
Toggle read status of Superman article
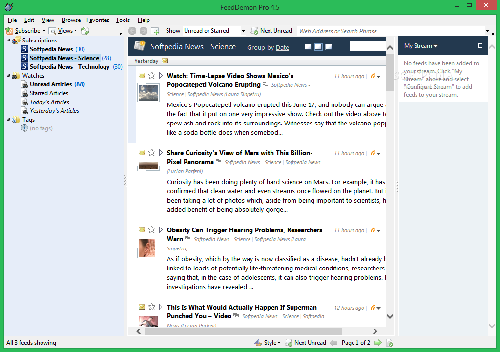pyautogui.click(x=142, y=307)
